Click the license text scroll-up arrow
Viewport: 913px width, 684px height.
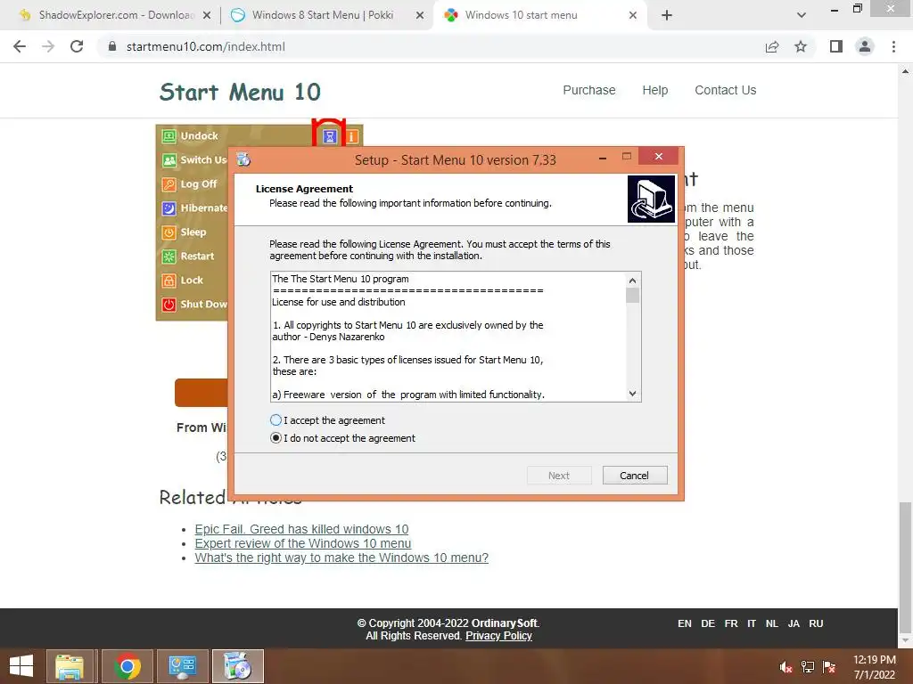[633, 281]
